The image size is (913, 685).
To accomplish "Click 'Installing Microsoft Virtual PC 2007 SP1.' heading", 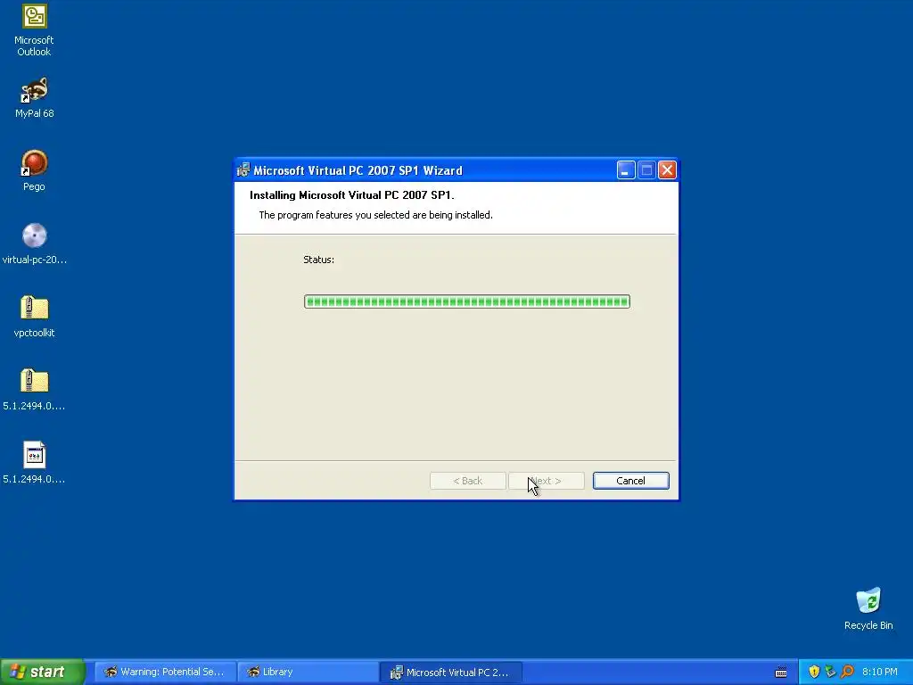I will [351, 195].
